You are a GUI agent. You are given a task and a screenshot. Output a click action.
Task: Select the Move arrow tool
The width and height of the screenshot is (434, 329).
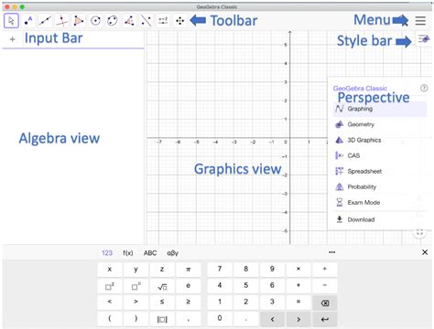(x=11, y=21)
